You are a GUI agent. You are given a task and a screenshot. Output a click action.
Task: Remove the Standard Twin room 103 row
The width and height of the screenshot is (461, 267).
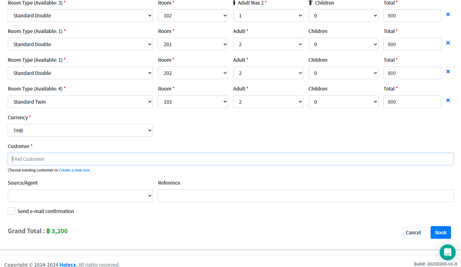(x=448, y=100)
